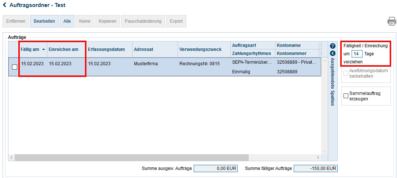Click the Bearbeiten button
The image size is (397, 178).
44,21
